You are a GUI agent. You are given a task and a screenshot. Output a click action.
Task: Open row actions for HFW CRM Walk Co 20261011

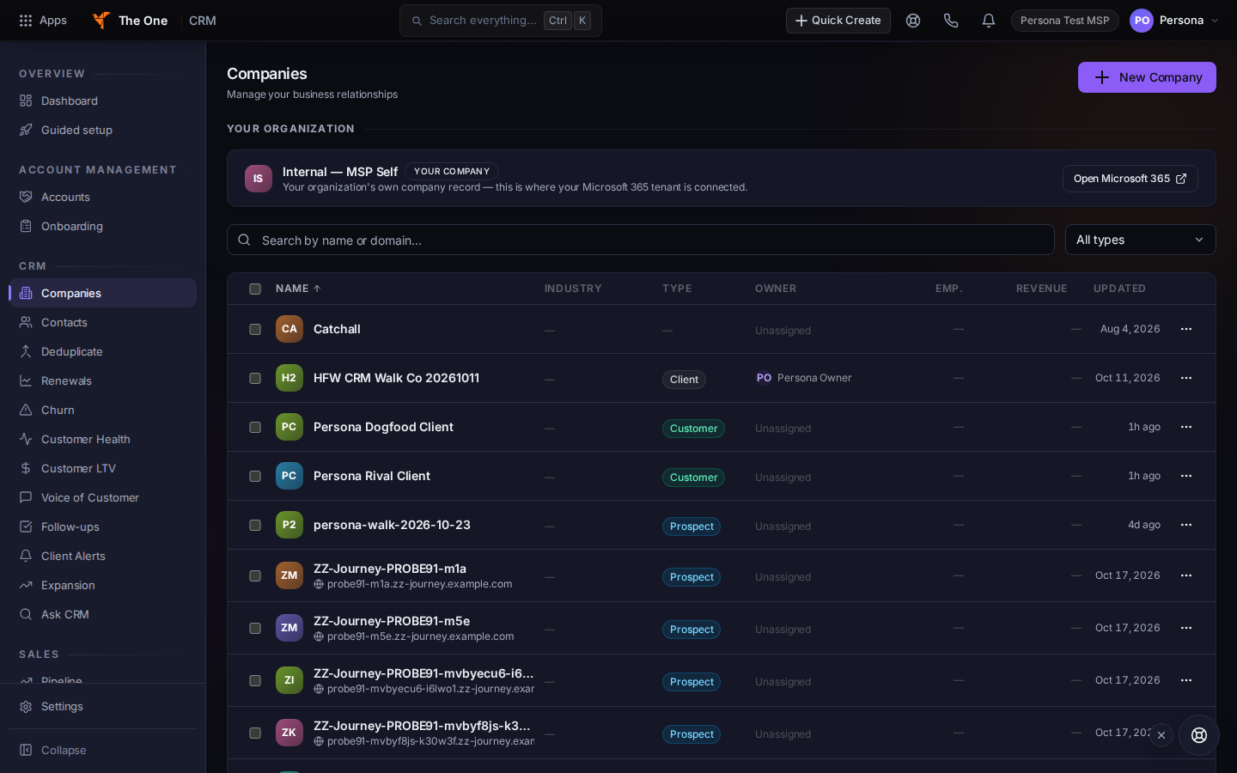click(x=1186, y=378)
